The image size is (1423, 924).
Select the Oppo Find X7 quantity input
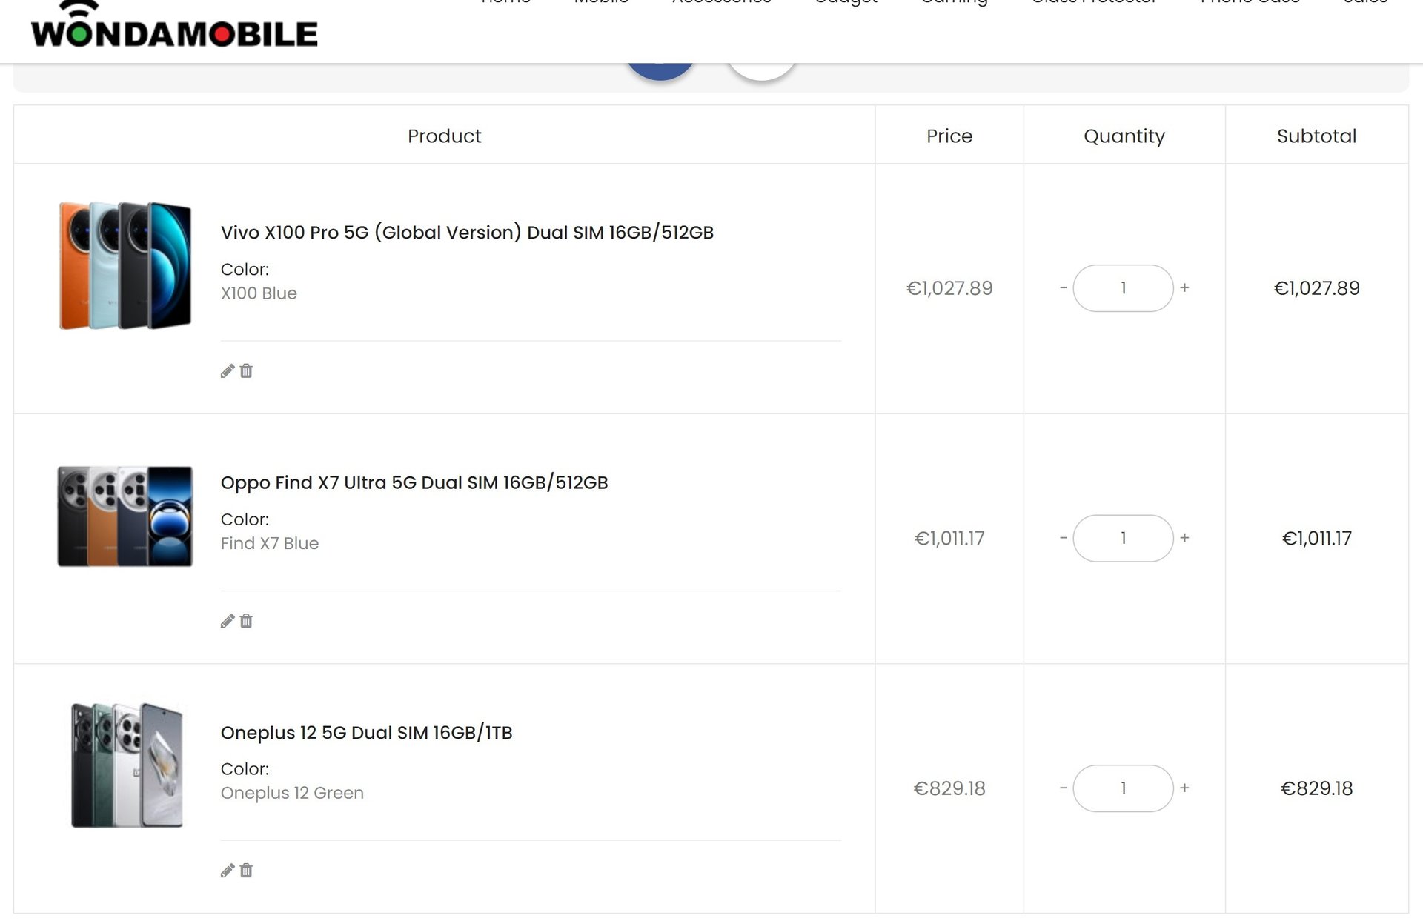coord(1123,538)
